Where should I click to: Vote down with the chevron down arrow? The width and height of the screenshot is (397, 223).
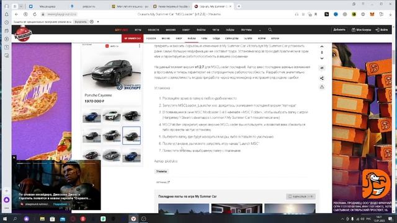click(x=322, y=58)
